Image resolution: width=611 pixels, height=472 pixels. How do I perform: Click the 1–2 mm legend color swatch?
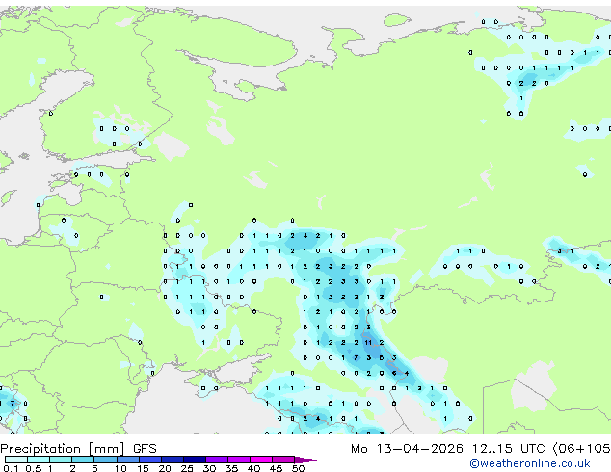tap(61, 459)
